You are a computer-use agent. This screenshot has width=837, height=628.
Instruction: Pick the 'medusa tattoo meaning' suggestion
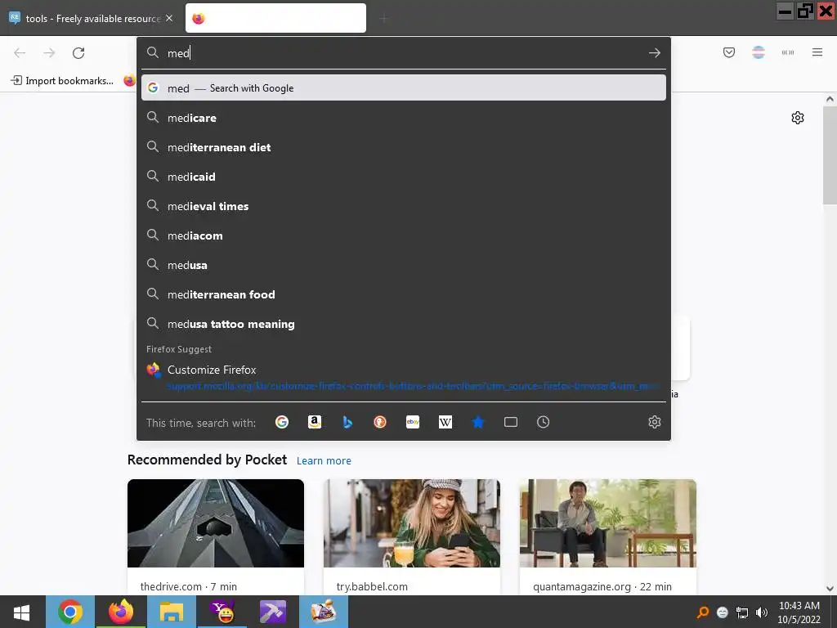(404, 324)
